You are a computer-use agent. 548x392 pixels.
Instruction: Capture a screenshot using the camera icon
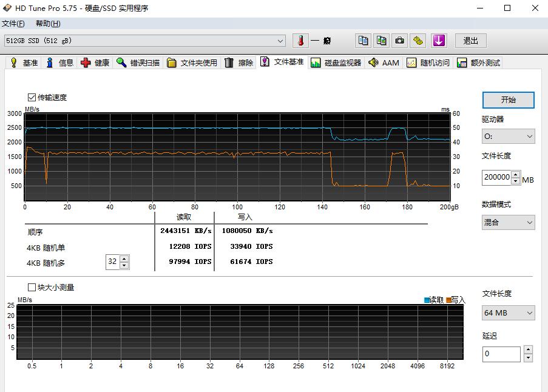(x=399, y=40)
